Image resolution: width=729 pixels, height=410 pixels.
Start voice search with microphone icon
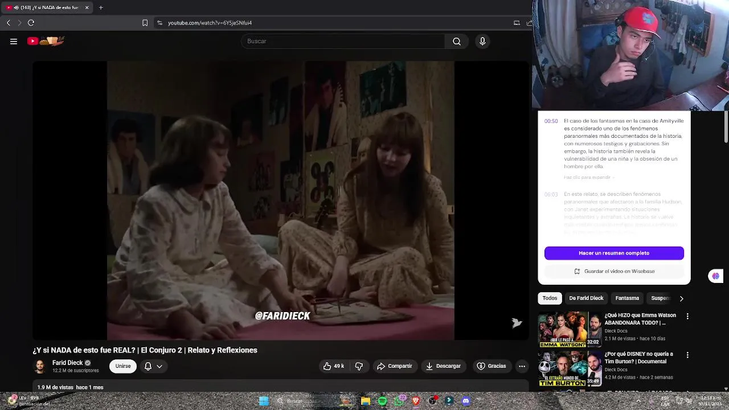pos(482,41)
